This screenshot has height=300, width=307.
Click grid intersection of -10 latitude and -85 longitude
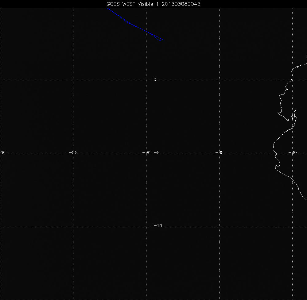[220, 227]
